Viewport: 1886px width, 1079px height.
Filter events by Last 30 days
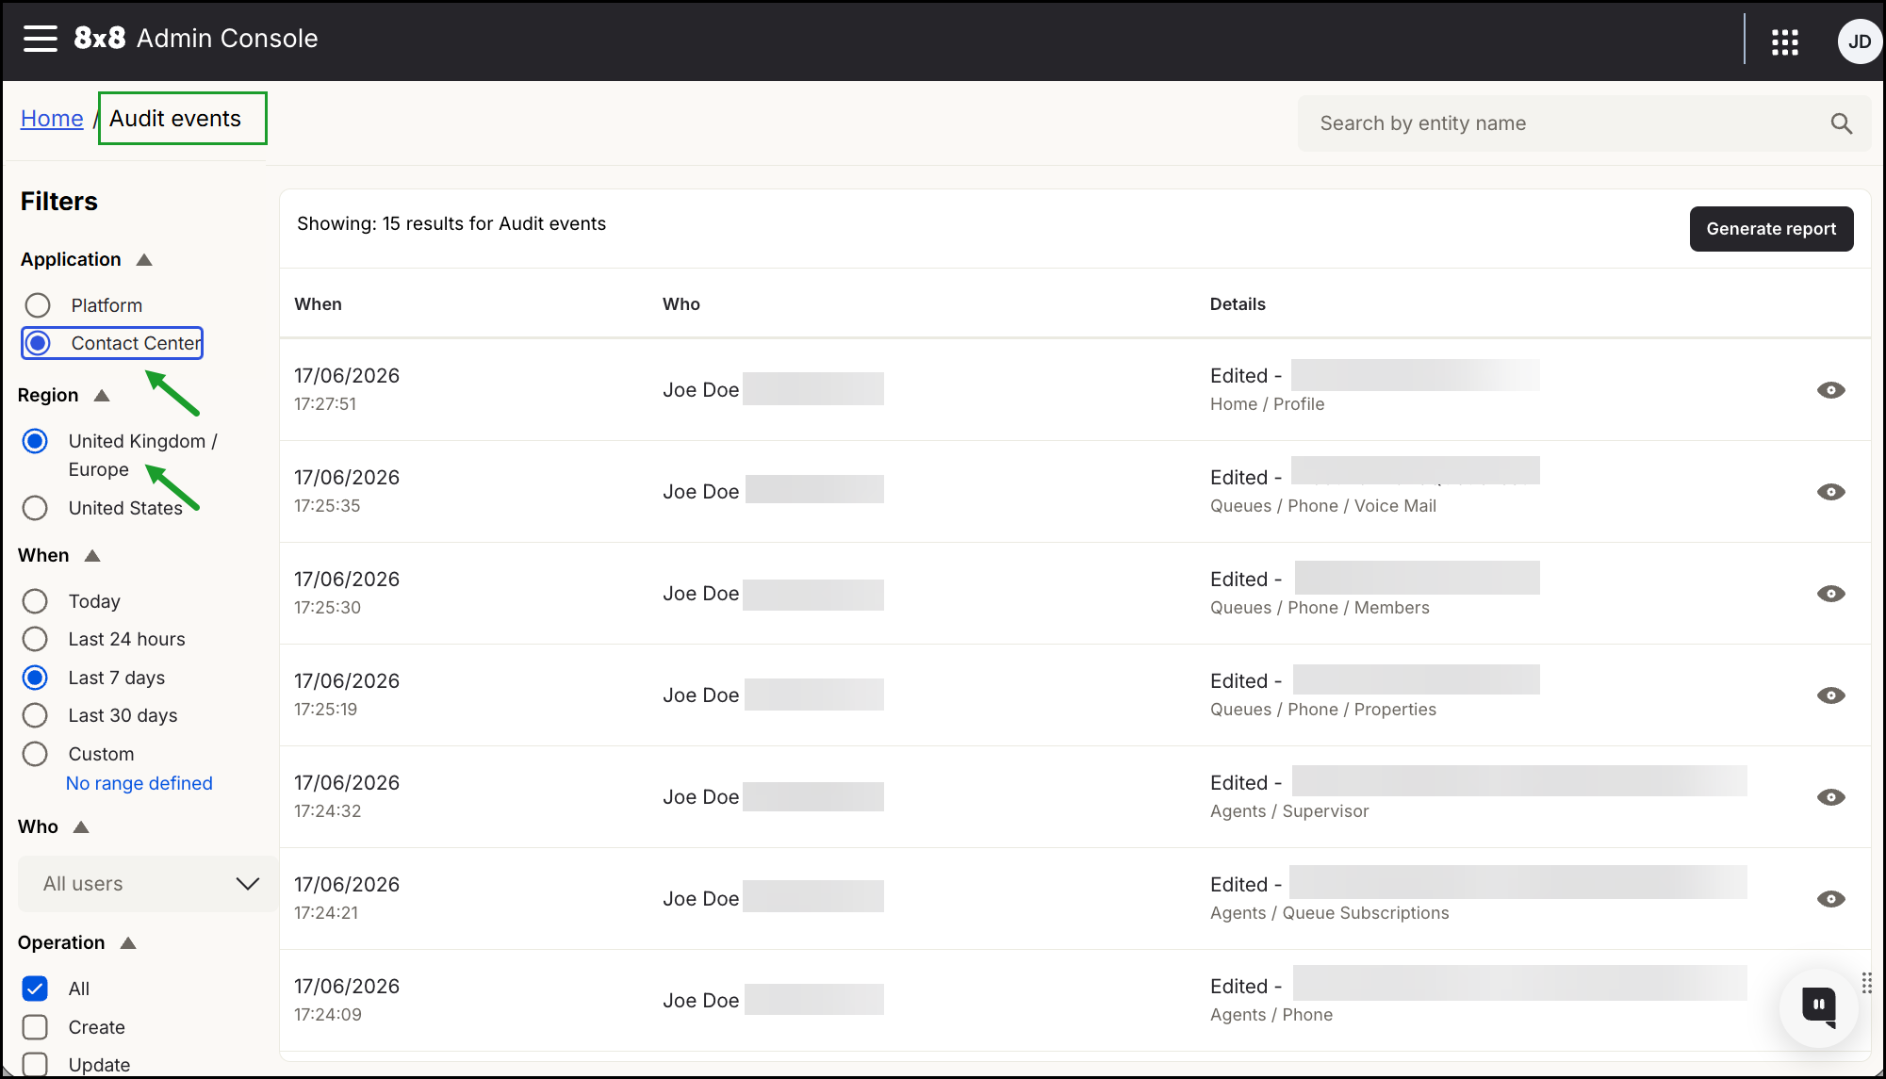click(x=35, y=715)
